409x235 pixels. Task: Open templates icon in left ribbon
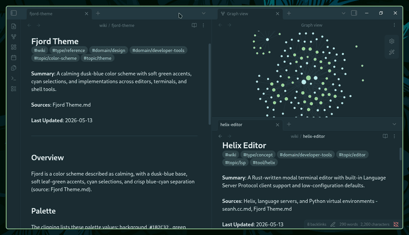[x=14, y=68]
